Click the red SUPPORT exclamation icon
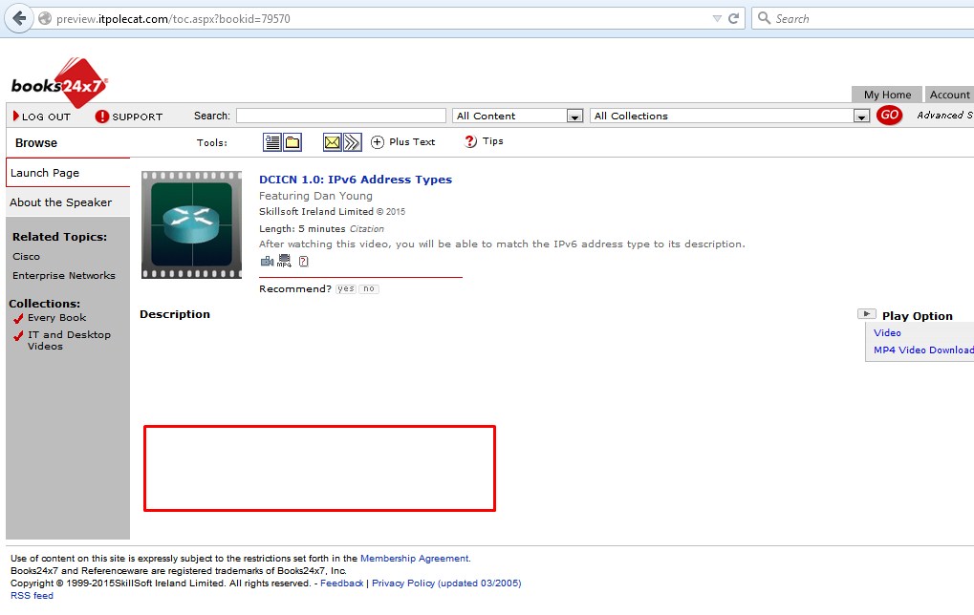This screenshot has height=615, width=974. 102,117
